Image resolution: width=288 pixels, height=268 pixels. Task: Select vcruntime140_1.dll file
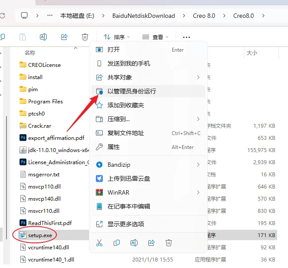51,260
